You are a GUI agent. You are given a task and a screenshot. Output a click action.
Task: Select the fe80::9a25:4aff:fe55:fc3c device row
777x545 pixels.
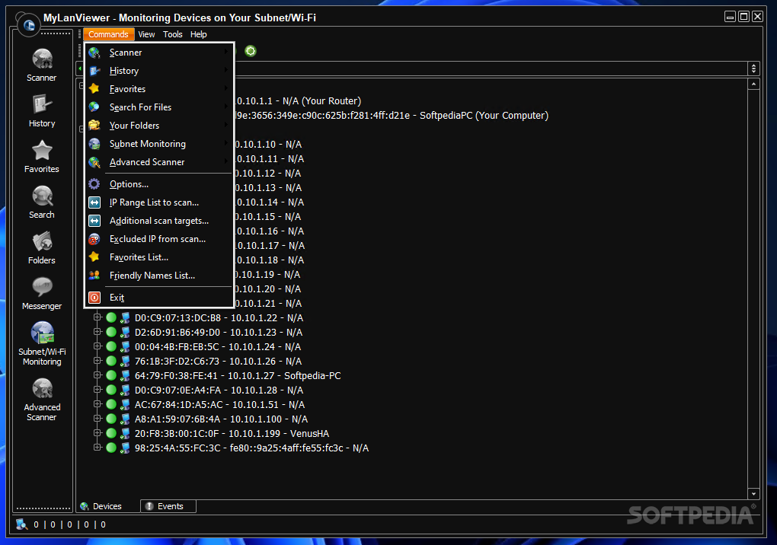pyautogui.click(x=251, y=448)
